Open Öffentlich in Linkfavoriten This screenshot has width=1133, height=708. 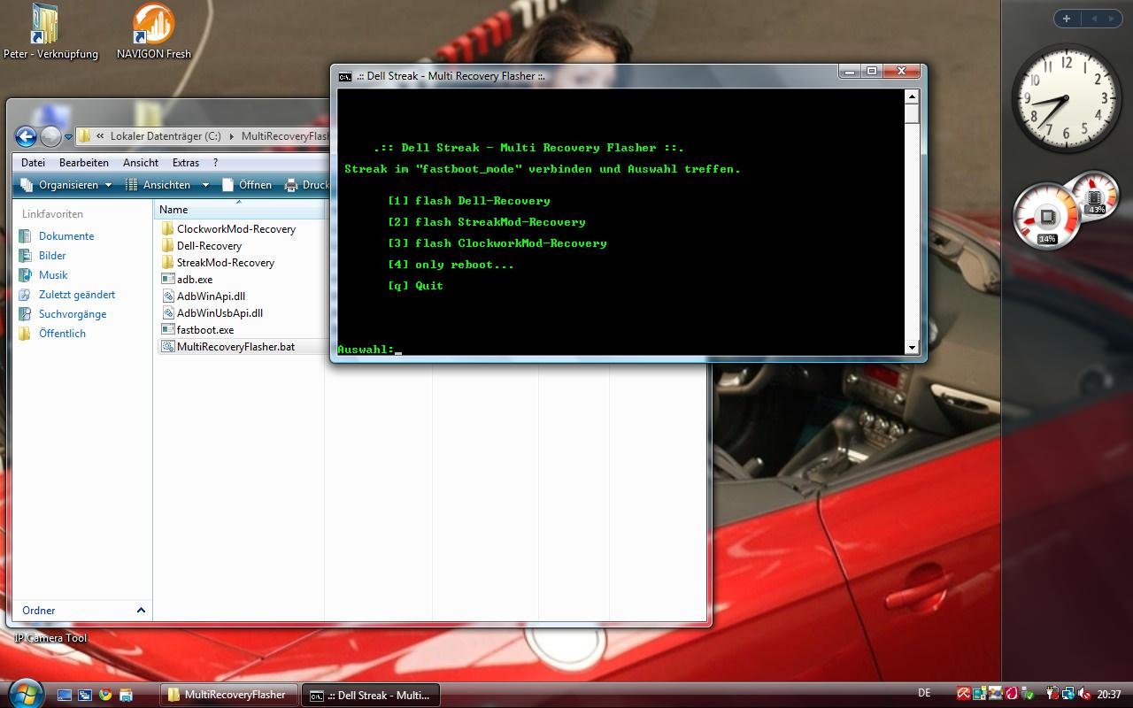[62, 334]
